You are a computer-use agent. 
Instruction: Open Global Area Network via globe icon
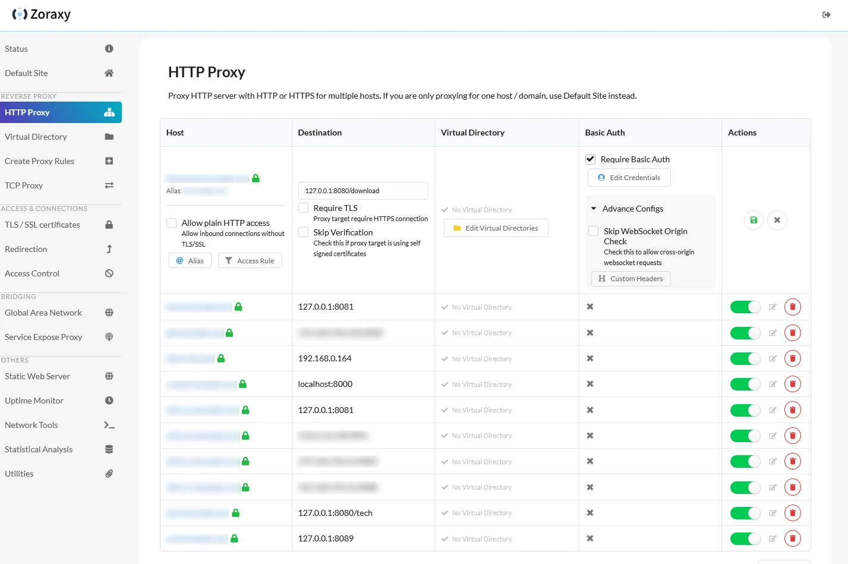pos(109,312)
